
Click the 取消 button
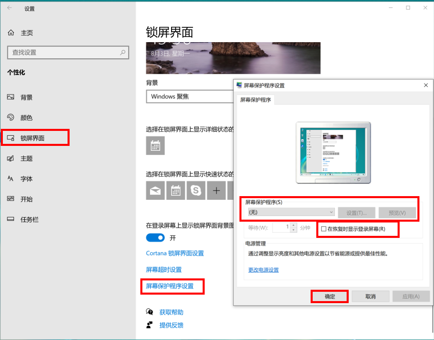click(370, 297)
